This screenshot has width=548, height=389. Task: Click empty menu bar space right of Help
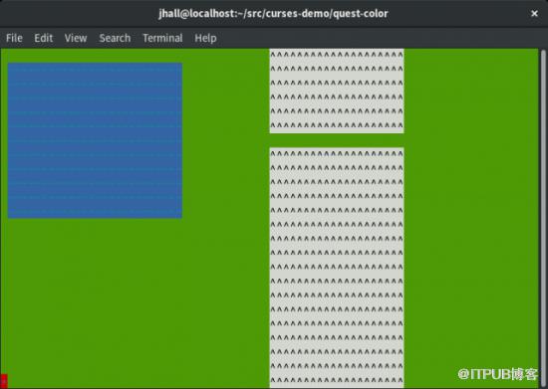point(381,38)
